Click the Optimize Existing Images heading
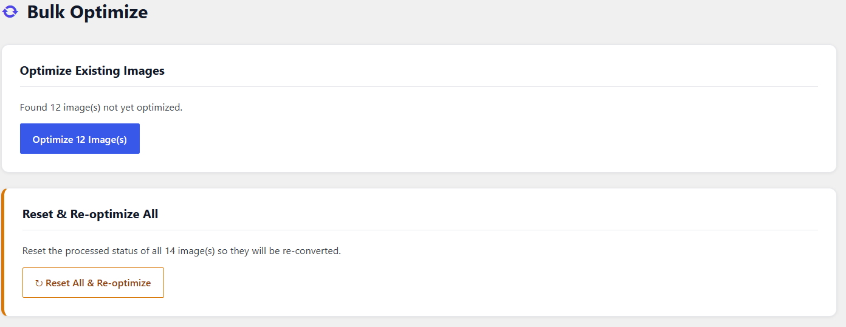Screen dimensions: 846x327 point(92,71)
